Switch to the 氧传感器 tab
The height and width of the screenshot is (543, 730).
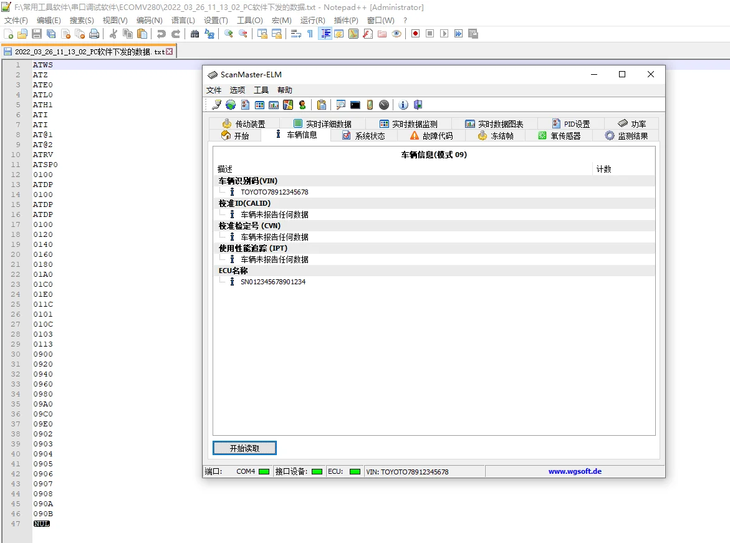click(x=560, y=136)
